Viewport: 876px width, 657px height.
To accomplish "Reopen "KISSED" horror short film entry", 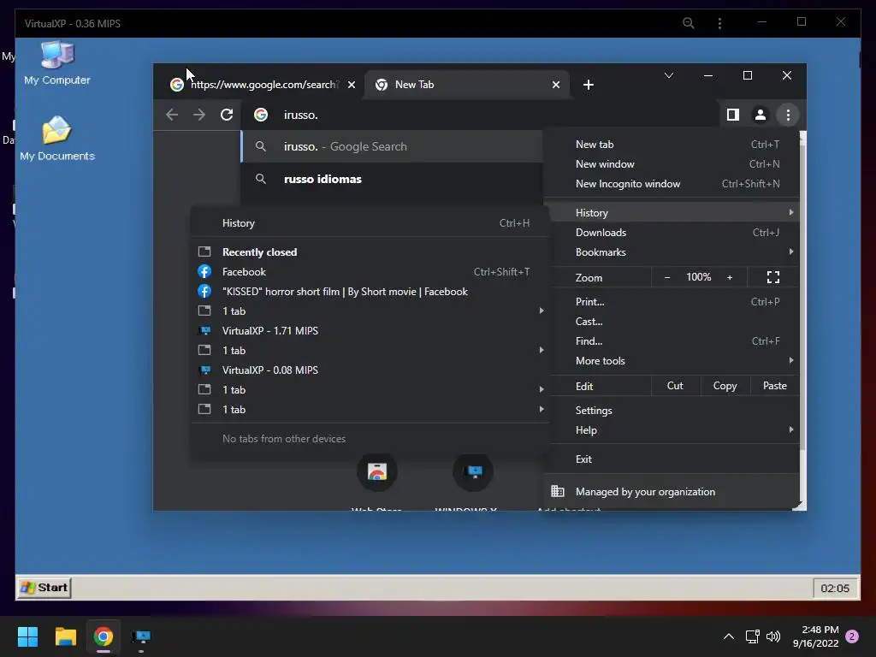I will click(370, 292).
